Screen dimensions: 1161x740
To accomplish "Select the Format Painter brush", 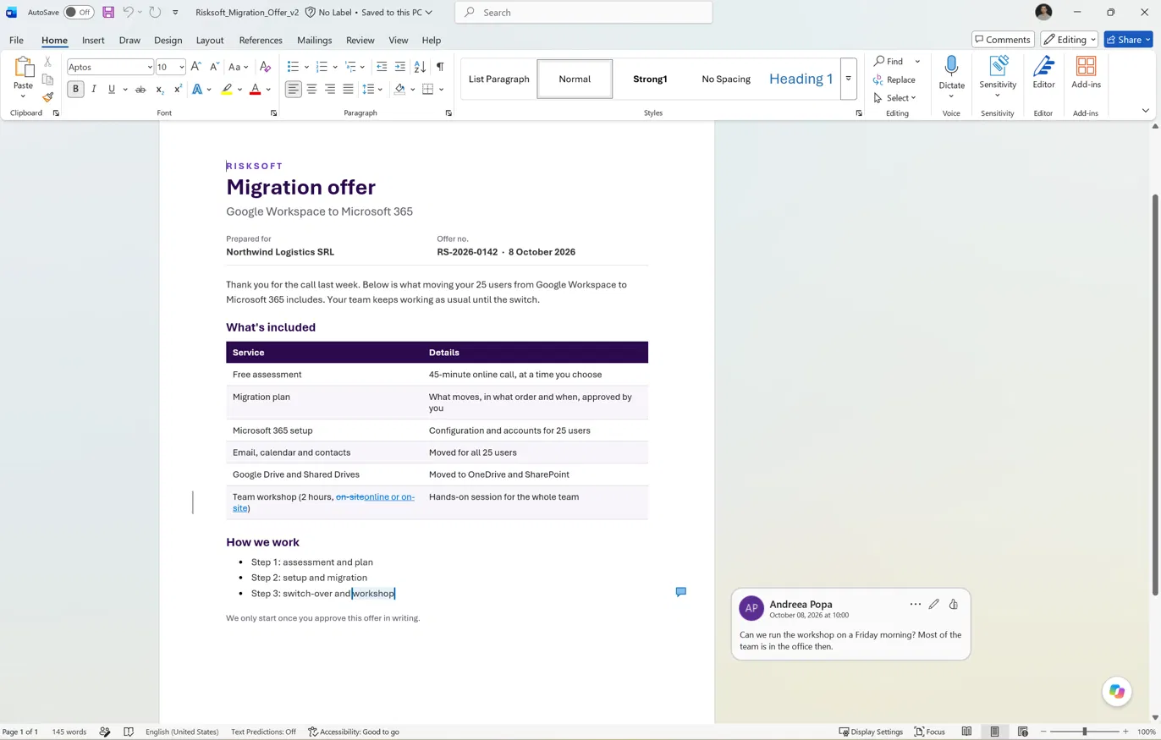I will pyautogui.click(x=47, y=97).
